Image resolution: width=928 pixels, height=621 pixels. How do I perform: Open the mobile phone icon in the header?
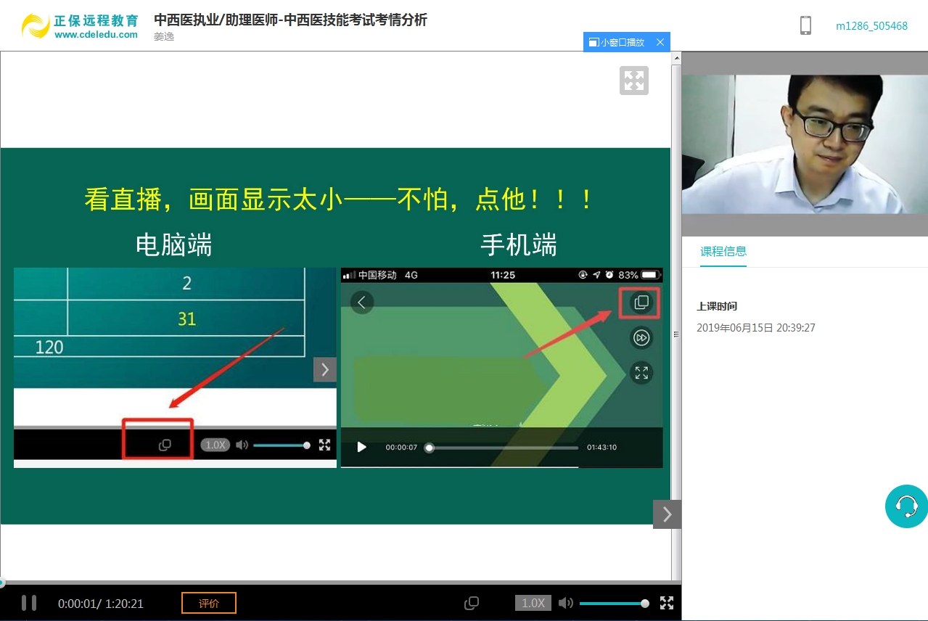coord(805,25)
